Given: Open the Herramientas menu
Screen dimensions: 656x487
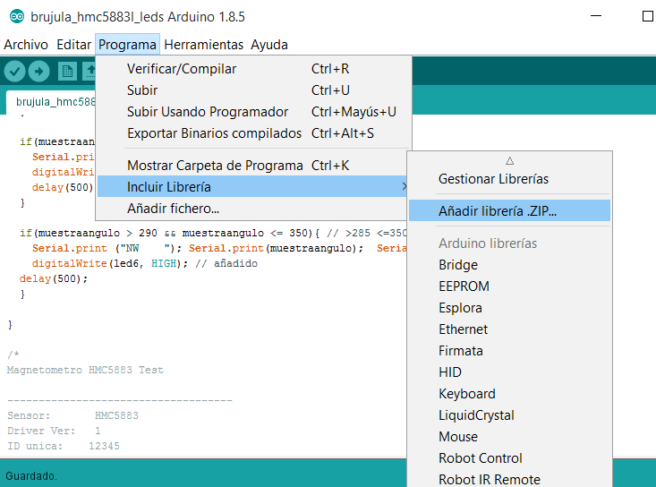Looking at the screenshot, I should (x=203, y=44).
